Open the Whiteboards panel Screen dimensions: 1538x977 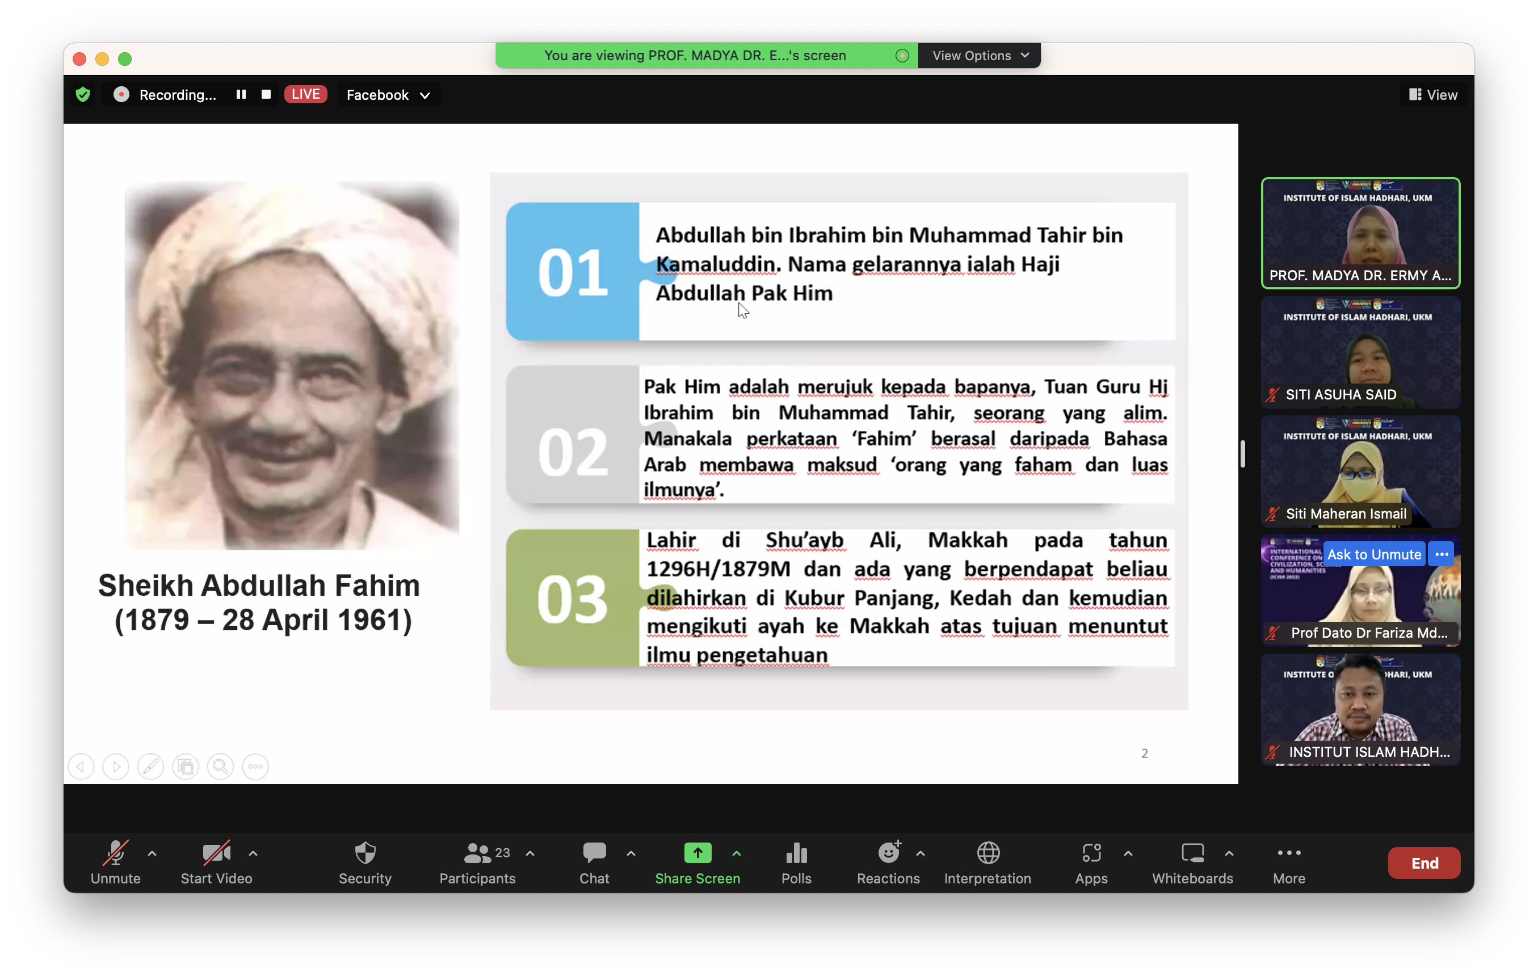(x=1192, y=862)
